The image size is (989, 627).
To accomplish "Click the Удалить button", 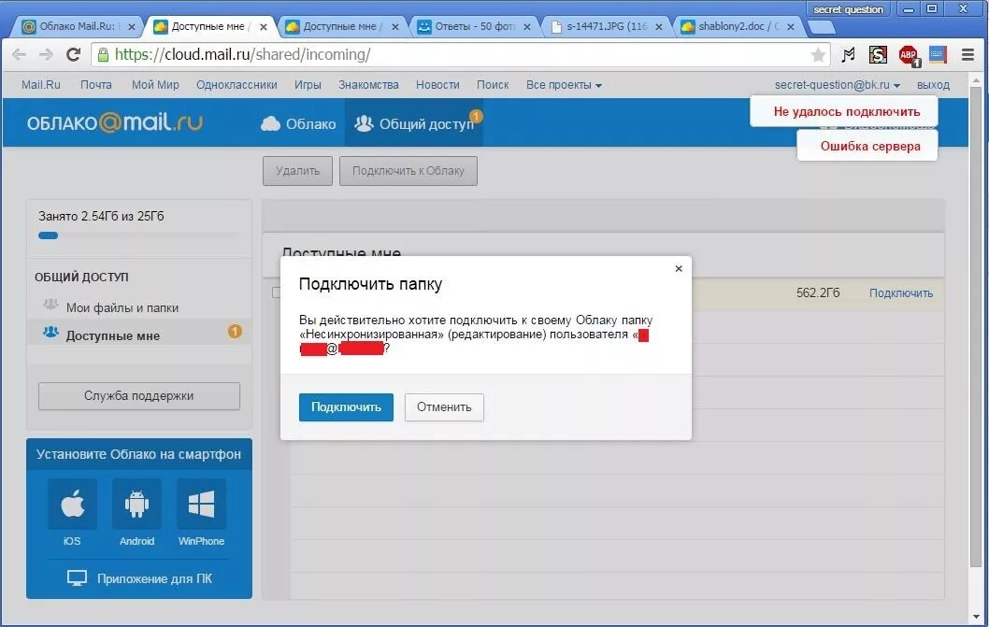I will [297, 171].
